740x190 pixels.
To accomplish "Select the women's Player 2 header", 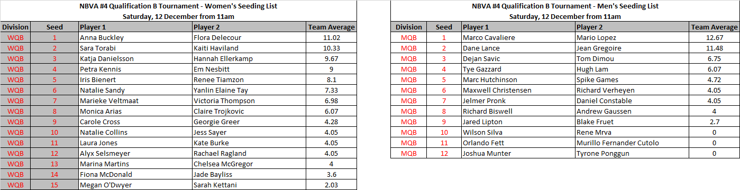I will click(x=249, y=27).
